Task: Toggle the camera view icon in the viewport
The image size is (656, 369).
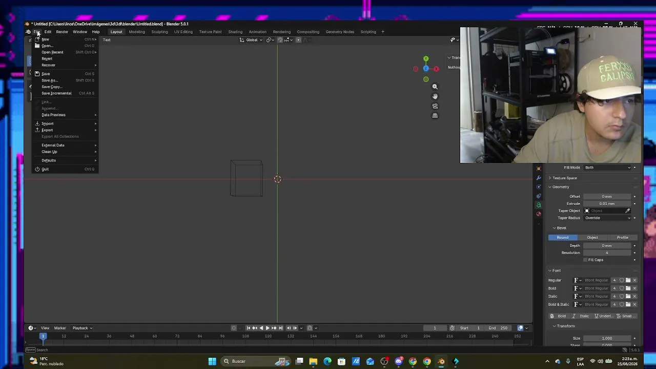Action: (435, 106)
